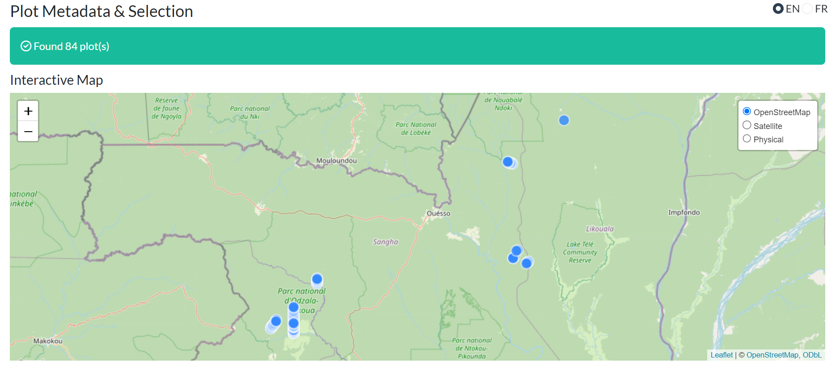
Task: Select the EN language option
Action: tap(778, 8)
